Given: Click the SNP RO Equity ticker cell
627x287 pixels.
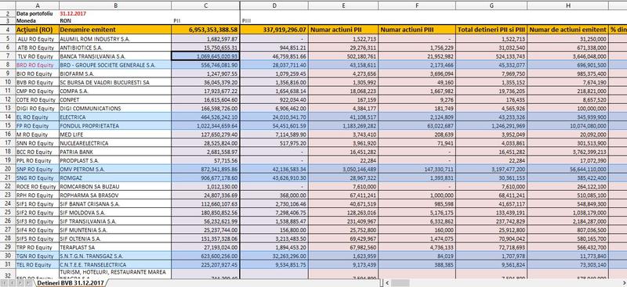Looking at the screenshot, I should coord(37,169).
